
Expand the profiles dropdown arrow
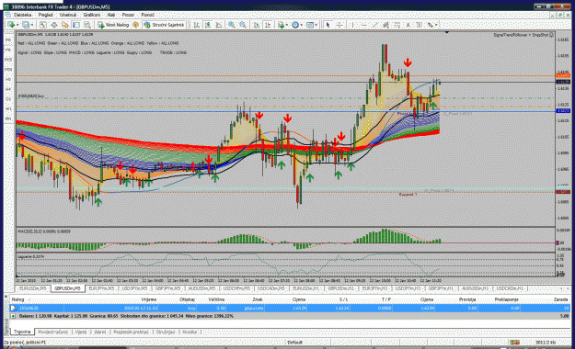(x=32, y=25)
